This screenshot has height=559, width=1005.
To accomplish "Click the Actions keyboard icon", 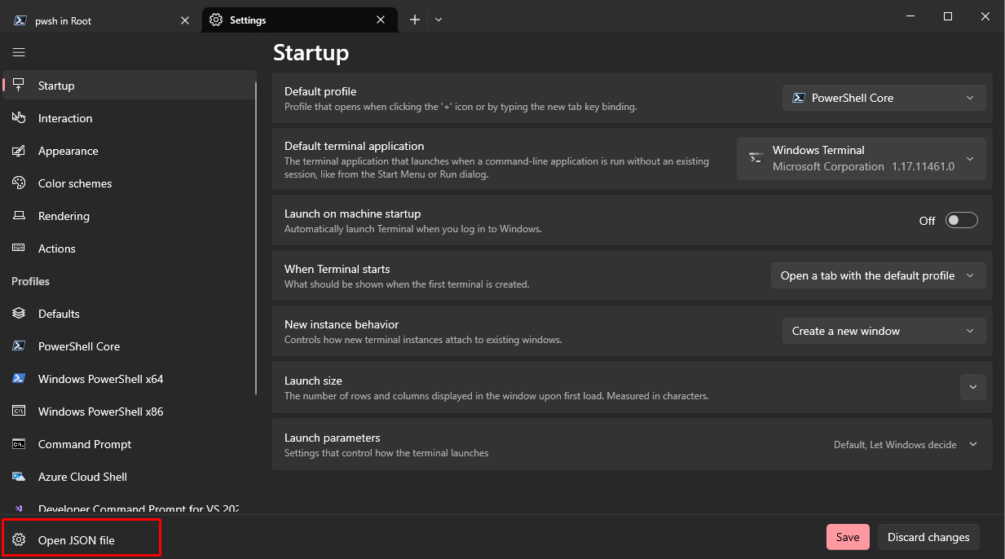I will (x=19, y=249).
